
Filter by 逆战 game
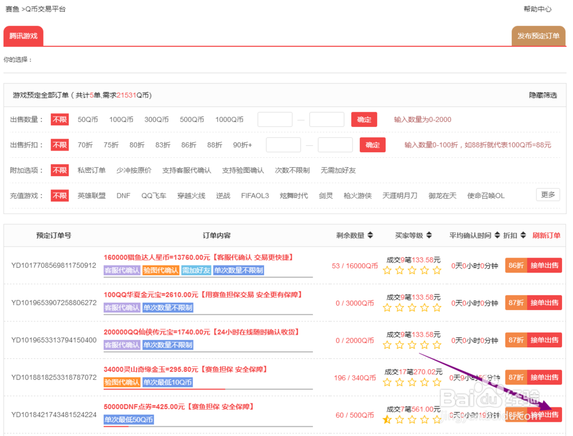click(223, 196)
